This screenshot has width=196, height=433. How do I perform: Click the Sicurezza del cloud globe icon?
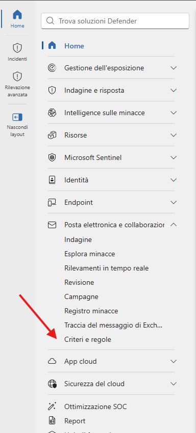pyautogui.click(x=52, y=384)
